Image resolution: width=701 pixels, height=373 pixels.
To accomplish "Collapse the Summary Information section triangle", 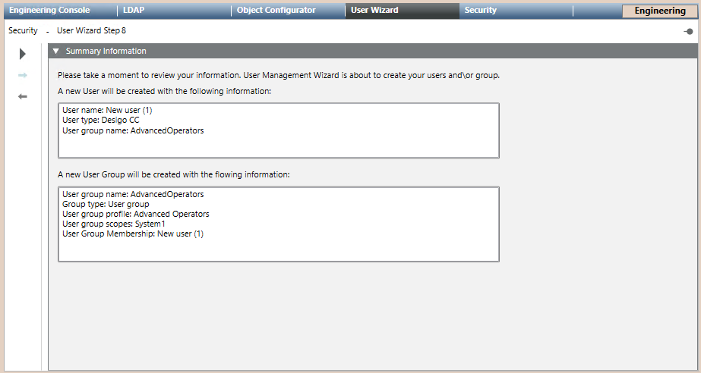I will click(x=55, y=52).
